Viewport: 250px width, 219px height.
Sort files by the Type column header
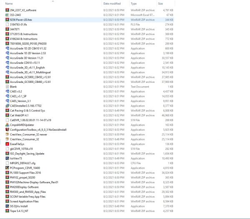(x=134, y=3)
